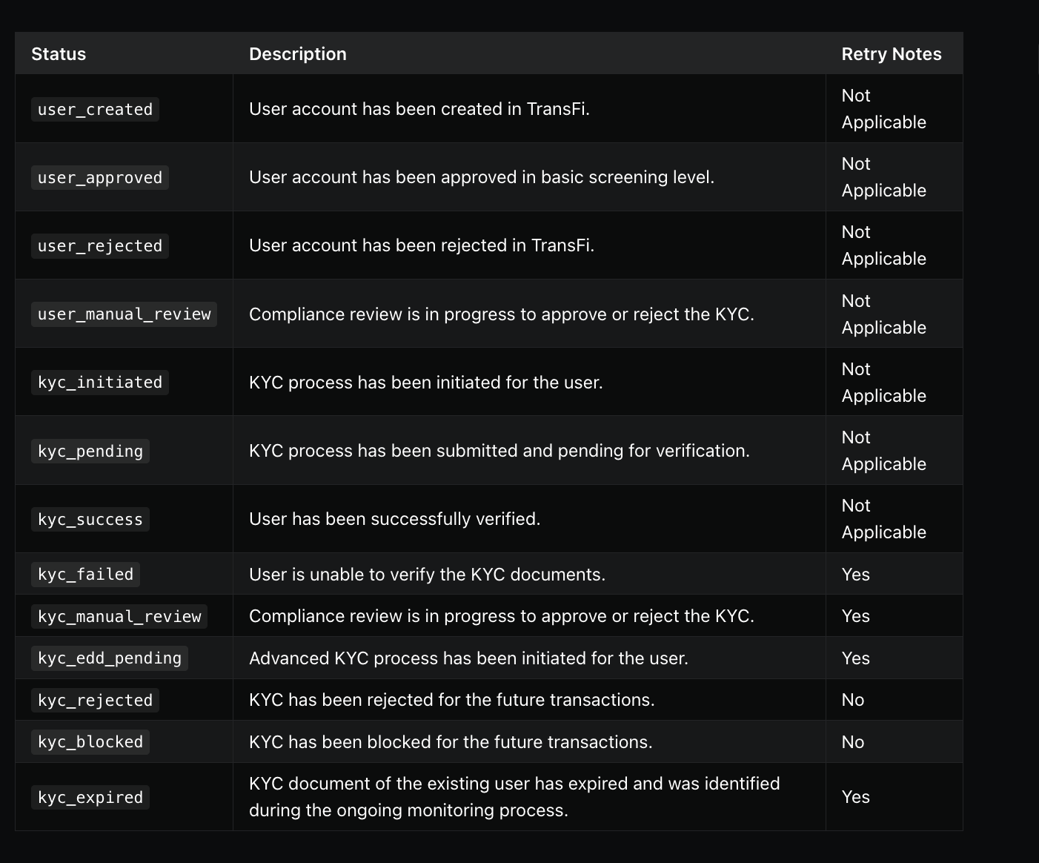The height and width of the screenshot is (863, 1039).
Task: Select the kyc_failed status code
Action: [x=85, y=574]
